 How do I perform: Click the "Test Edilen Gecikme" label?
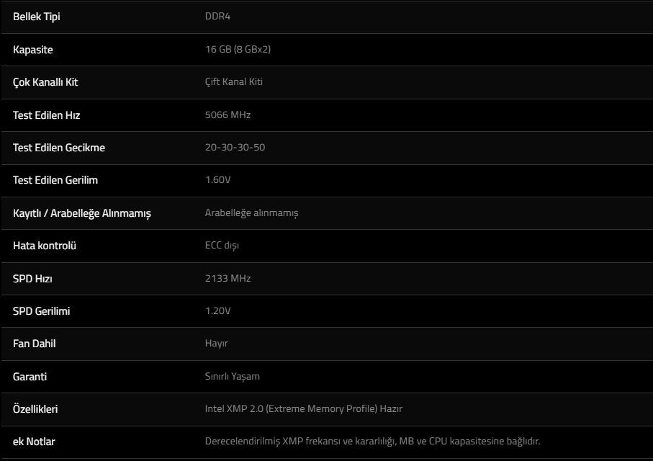coord(59,148)
